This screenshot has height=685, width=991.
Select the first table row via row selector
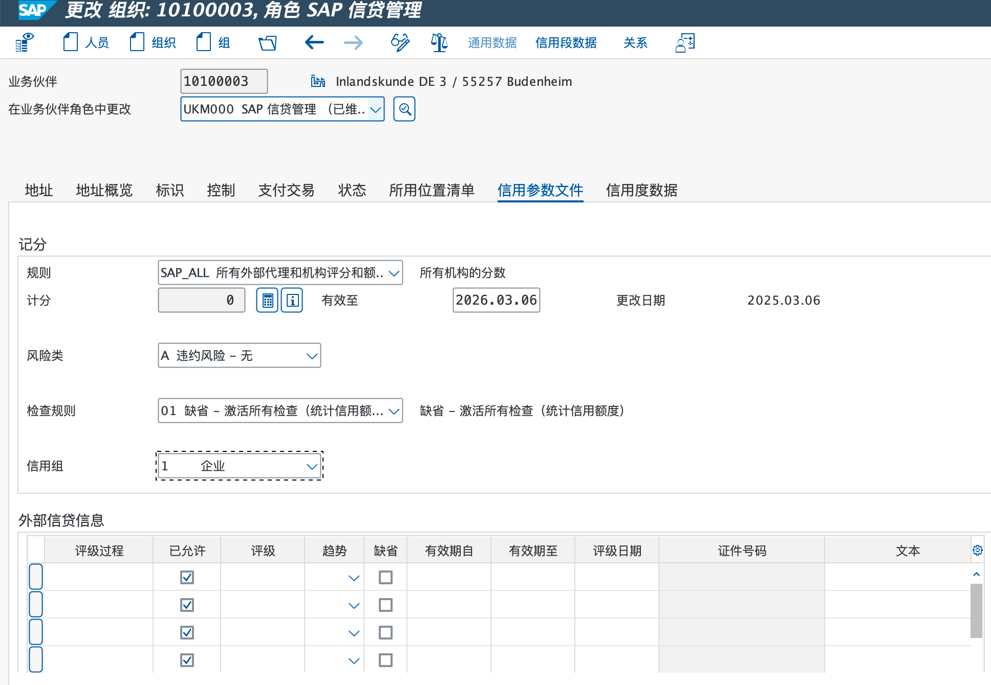[36, 577]
